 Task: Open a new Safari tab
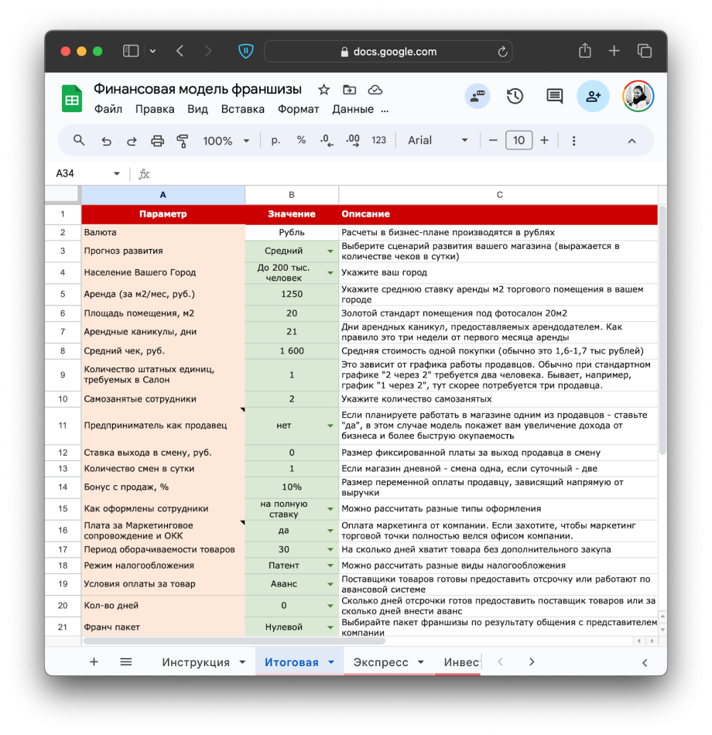614,50
